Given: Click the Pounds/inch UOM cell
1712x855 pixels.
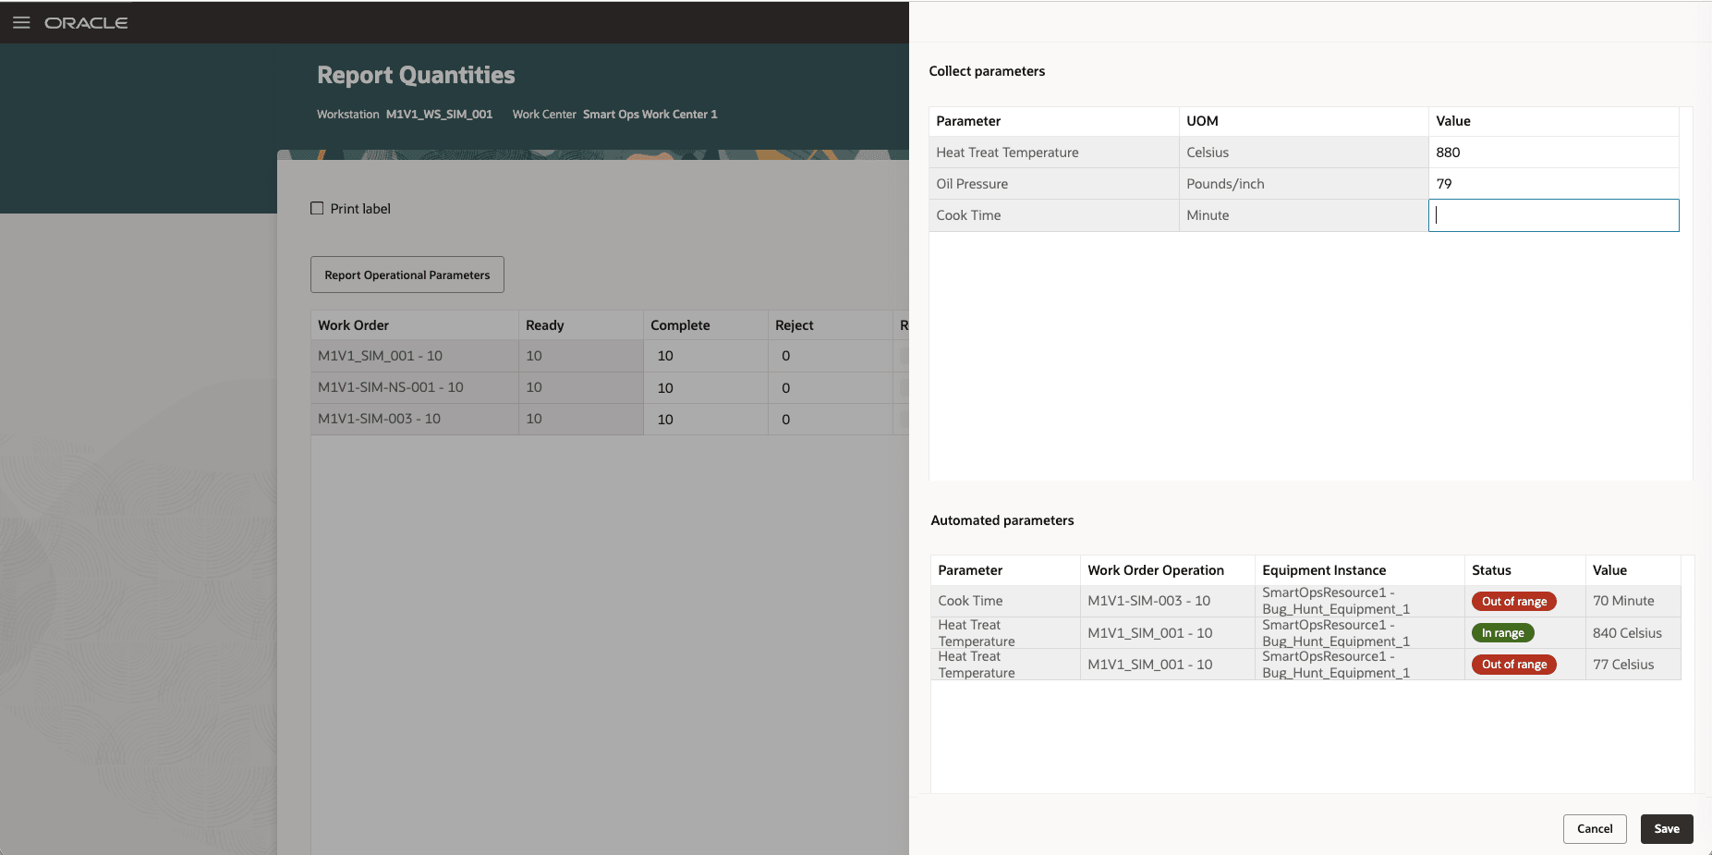Looking at the screenshot, I should [x=1304, y=184].
